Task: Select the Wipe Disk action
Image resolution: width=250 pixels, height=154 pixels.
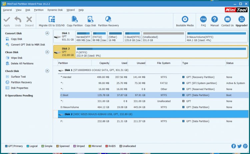Action: tap(16, 58)
